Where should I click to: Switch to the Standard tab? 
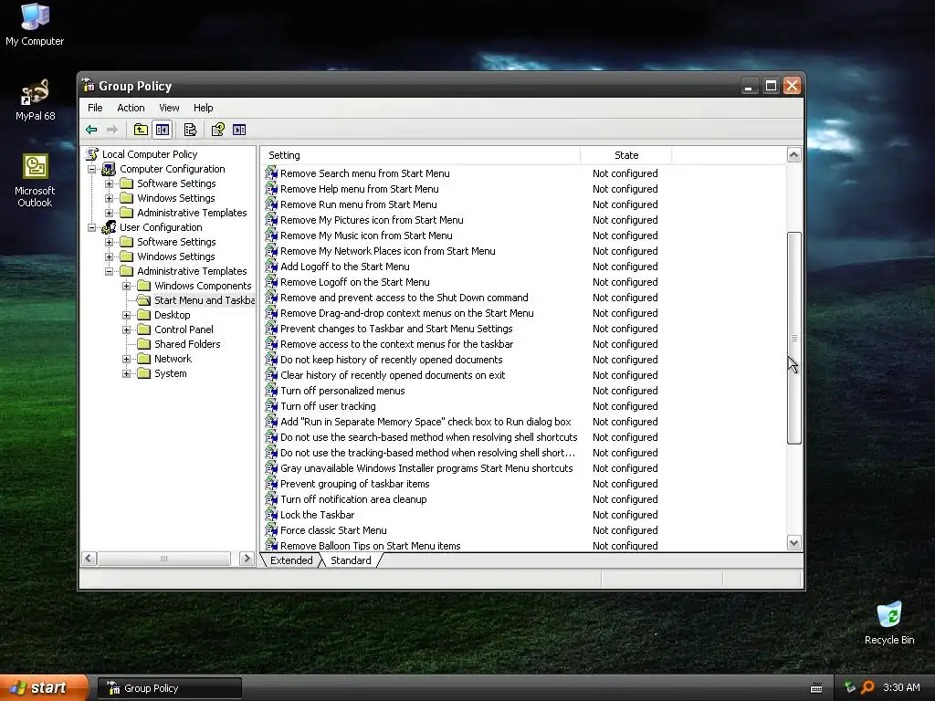(351, 560)
